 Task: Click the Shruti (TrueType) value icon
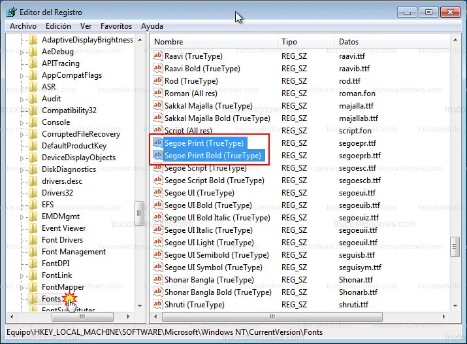[x=157, y=305]
